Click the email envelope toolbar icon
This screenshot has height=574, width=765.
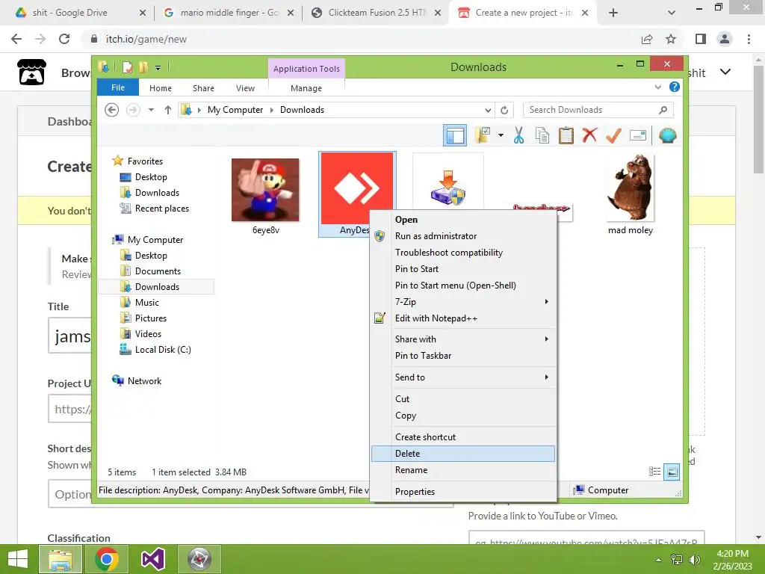pyautogui.click(x=638, y=135)
